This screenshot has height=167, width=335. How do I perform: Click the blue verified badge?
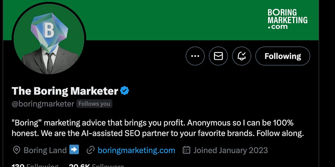click(125, 90)
